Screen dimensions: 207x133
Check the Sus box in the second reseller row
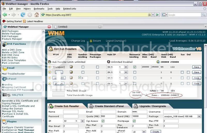[x=182, y=72]
